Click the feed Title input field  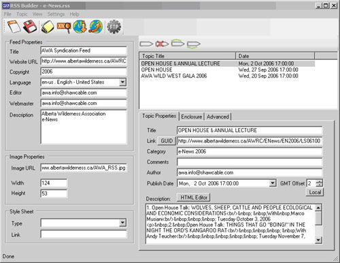pyautogui.click(x=84, y=50)
